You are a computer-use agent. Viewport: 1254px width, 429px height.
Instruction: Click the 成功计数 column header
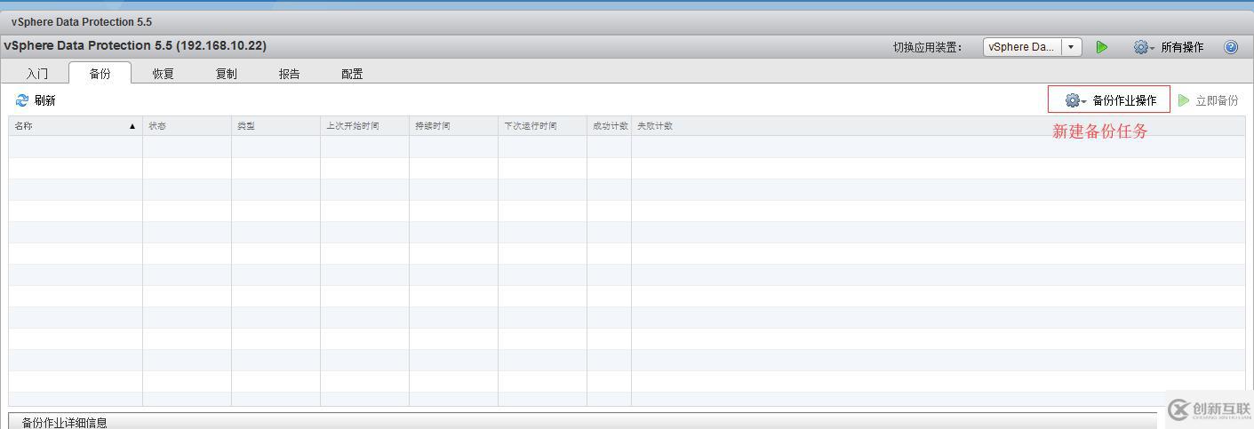(x=610, y=126)
